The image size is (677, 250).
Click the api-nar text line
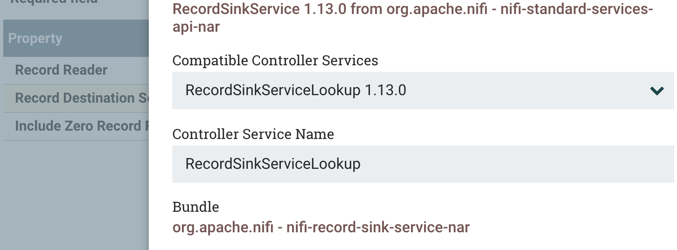(x=196, y=27)
